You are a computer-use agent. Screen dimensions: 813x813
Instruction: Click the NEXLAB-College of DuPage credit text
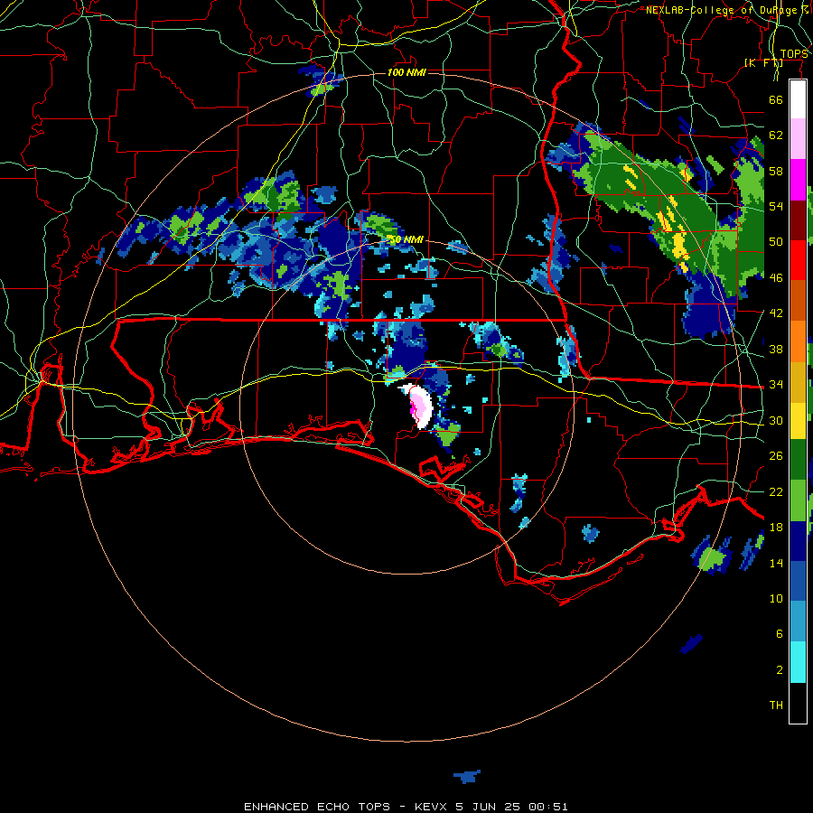[x=726, y=10]
